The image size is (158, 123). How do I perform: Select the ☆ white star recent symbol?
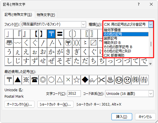pyautogui.click(x=76, y=80)
